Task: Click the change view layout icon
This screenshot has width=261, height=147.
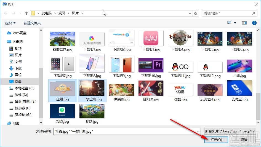Action: (229, 23)
